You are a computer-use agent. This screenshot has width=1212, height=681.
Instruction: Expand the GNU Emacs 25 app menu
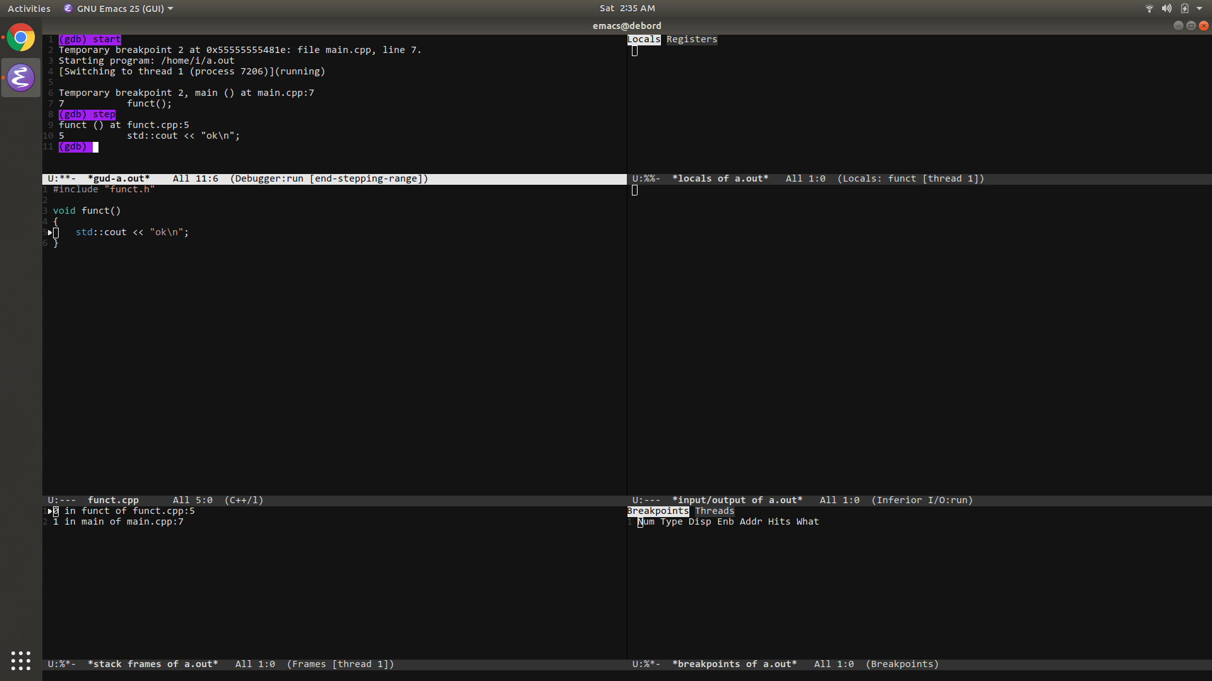pyautogui.click(x=119, y=8)
